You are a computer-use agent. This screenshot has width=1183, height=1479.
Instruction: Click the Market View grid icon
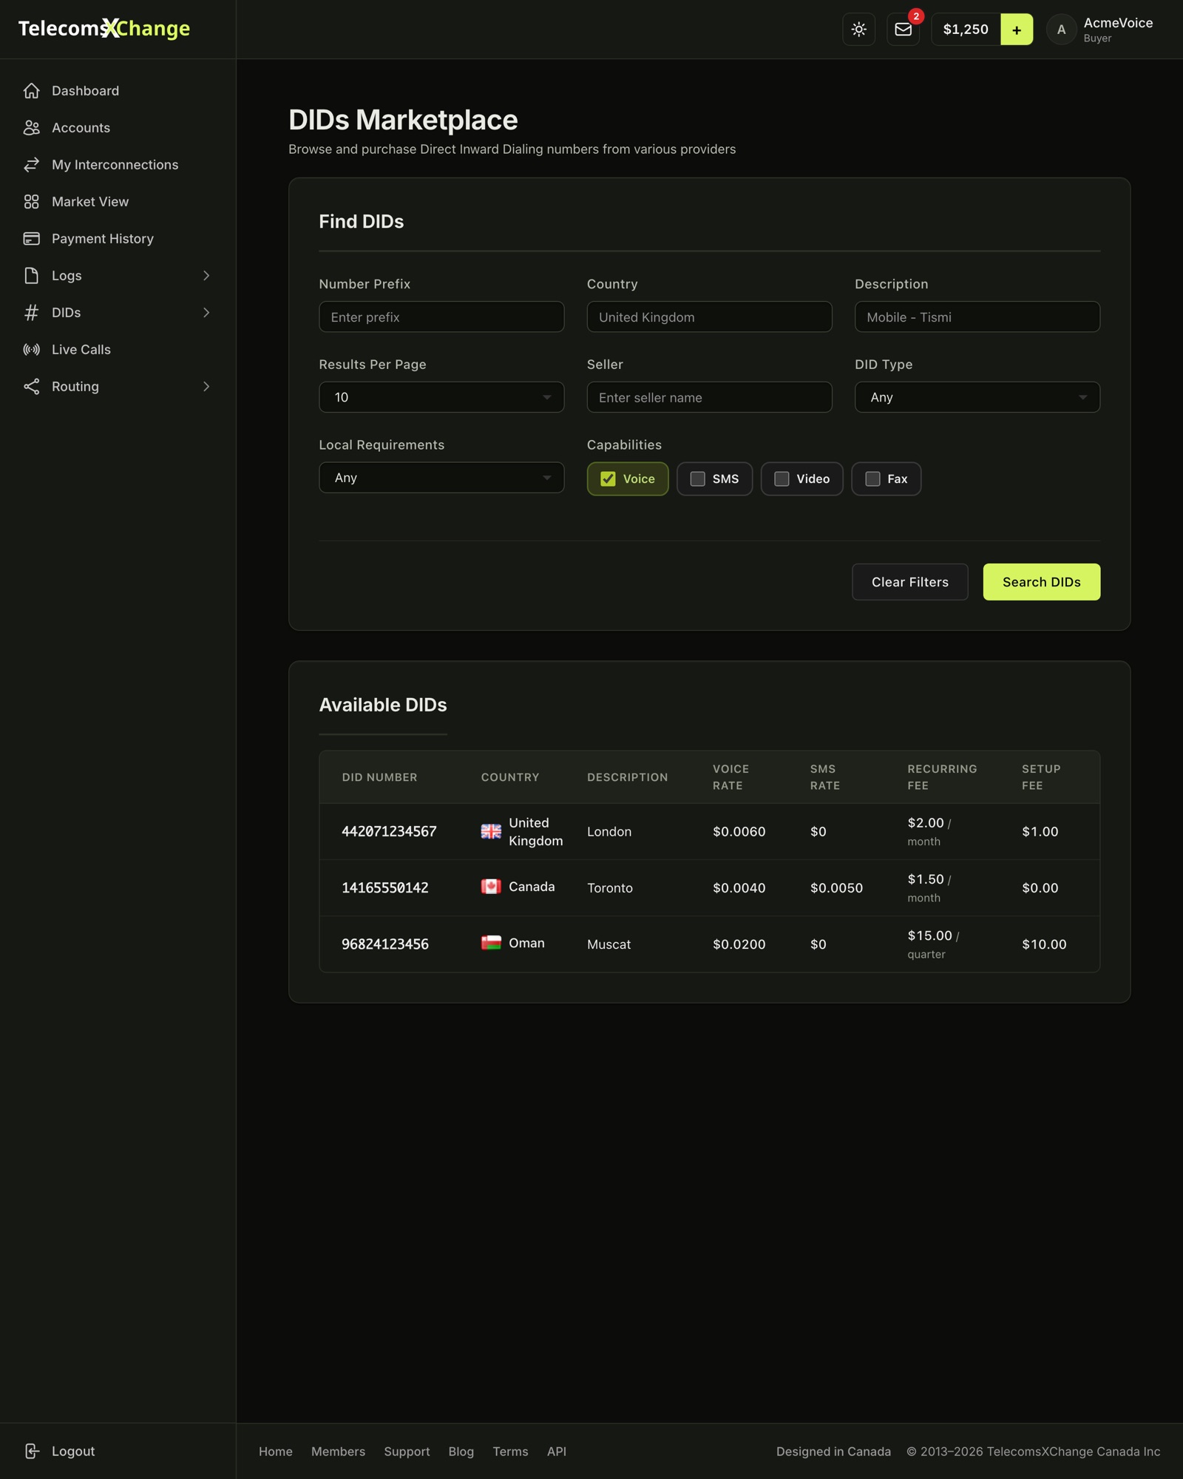point(31,202)
